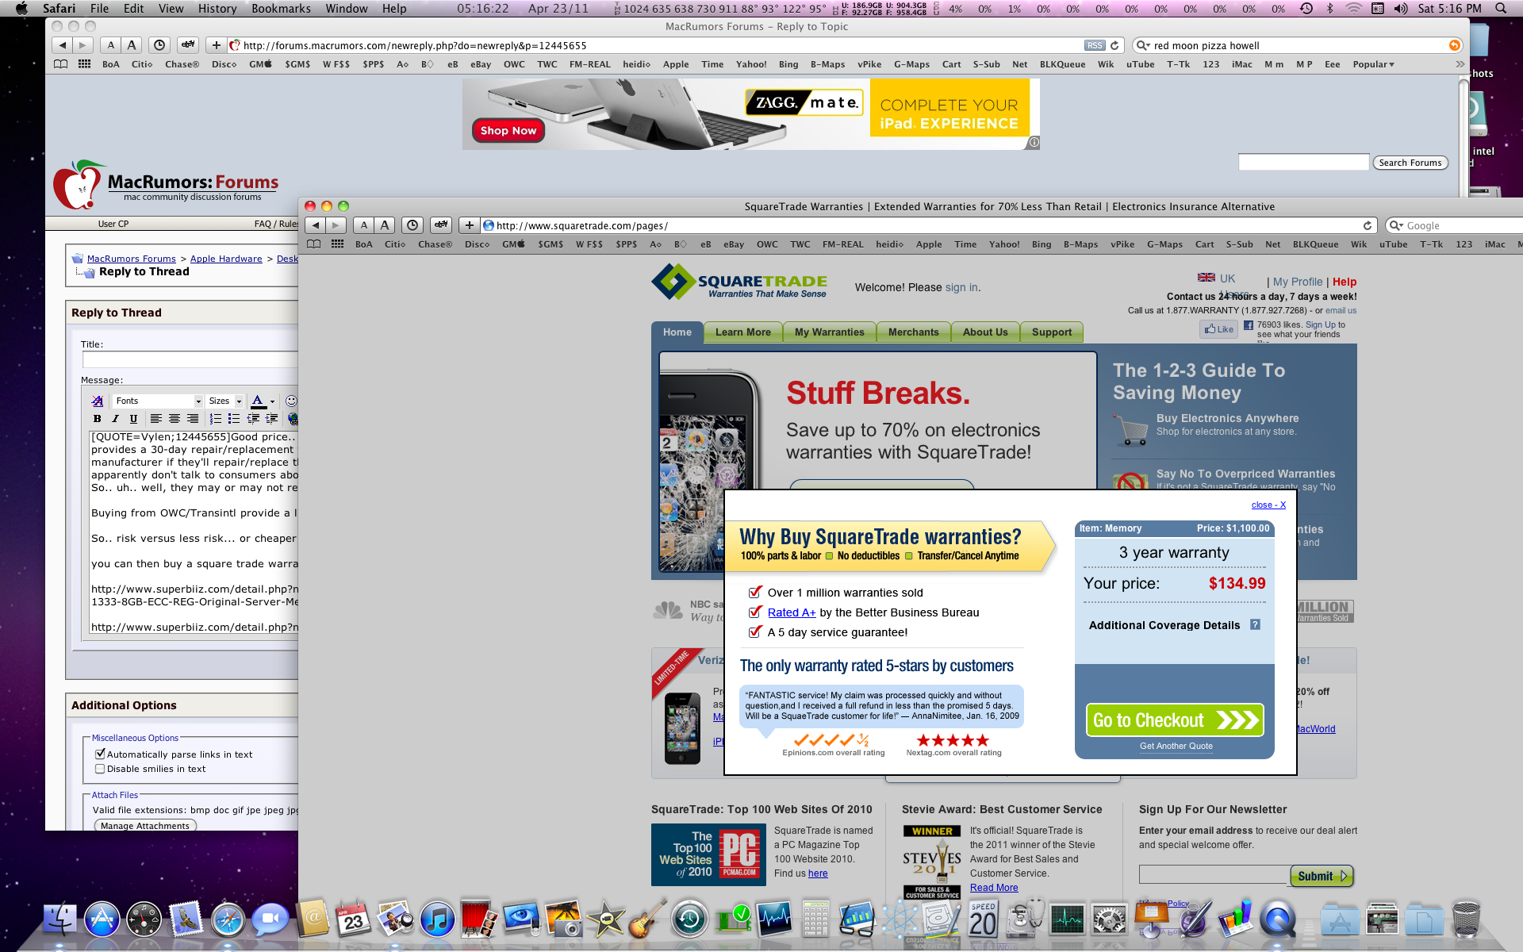Open the Support tab
1523x952 pixels.
coord(1051,332)
